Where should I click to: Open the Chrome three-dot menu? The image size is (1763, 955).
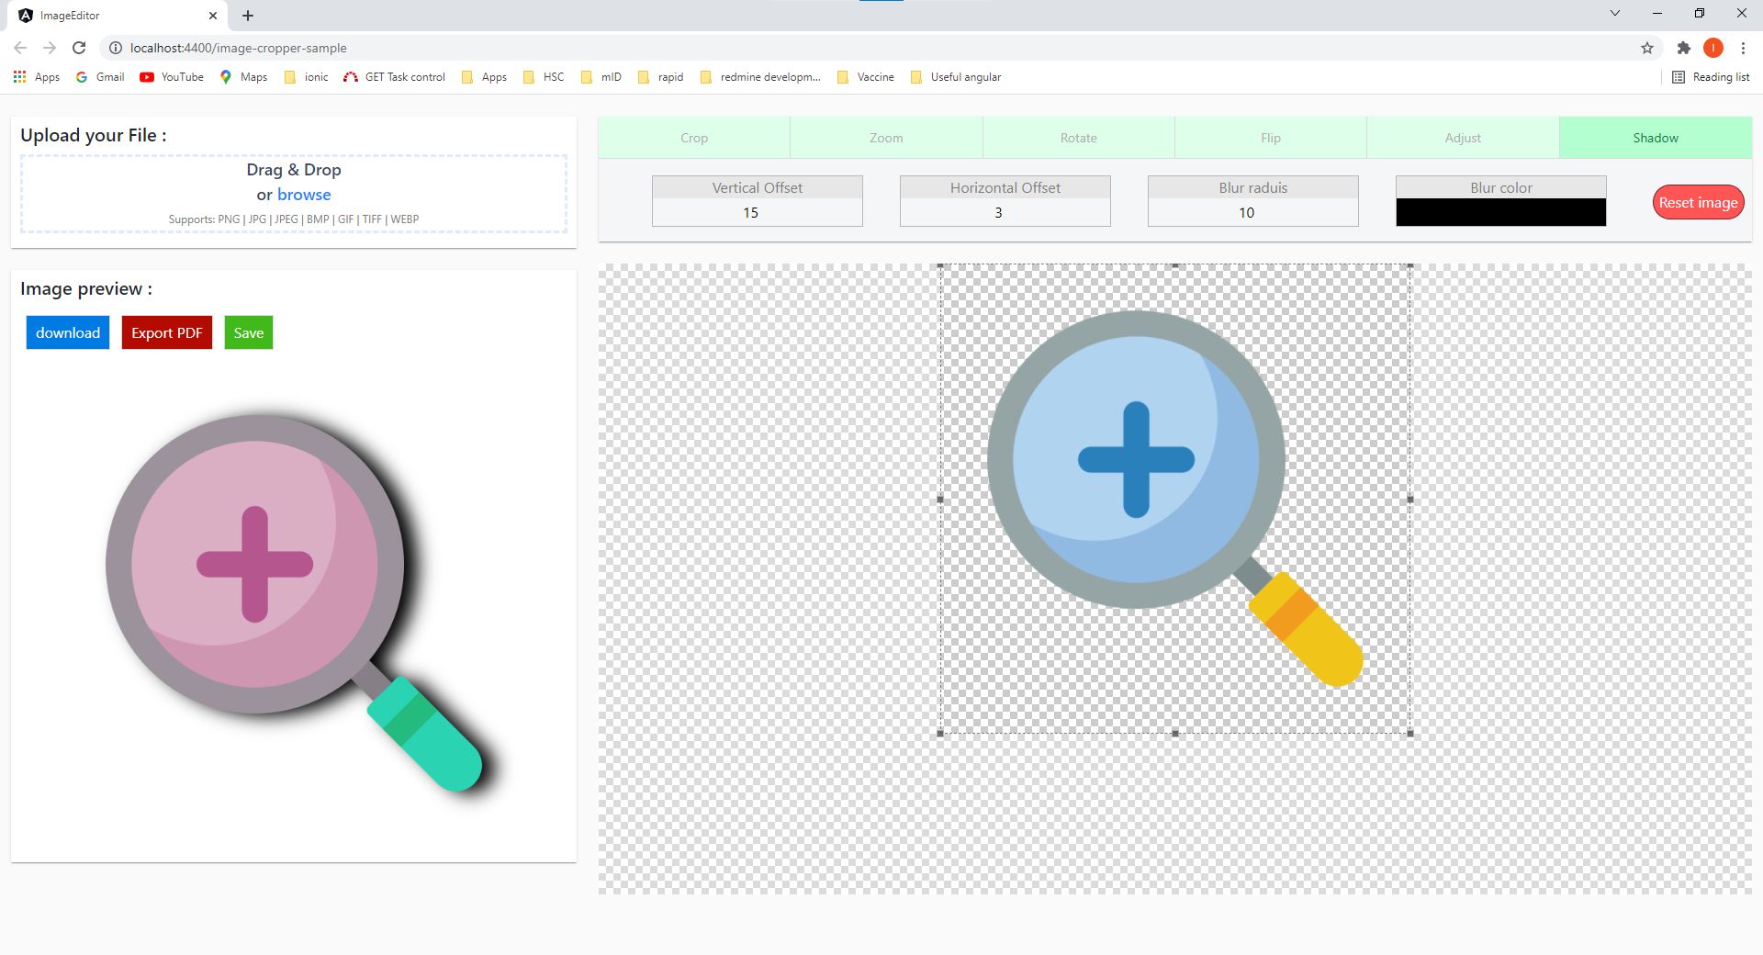pyautogui.click(x=1743, y=48)
